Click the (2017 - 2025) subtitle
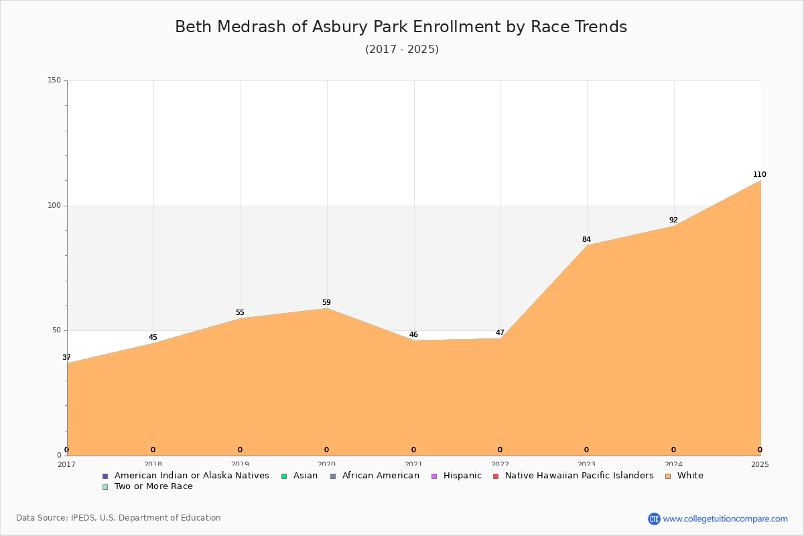Viewport: 804px width, 536px height. pyautogui.click(x=402, y=50)
